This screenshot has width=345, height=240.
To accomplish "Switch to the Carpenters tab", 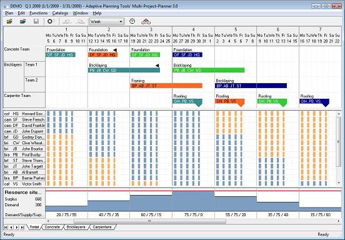I will (x=102, y=227).
